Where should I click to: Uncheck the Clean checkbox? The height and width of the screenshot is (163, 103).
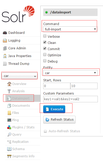tap(45, 42)
